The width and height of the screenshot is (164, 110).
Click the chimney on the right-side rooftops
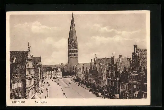coord(120,57)
